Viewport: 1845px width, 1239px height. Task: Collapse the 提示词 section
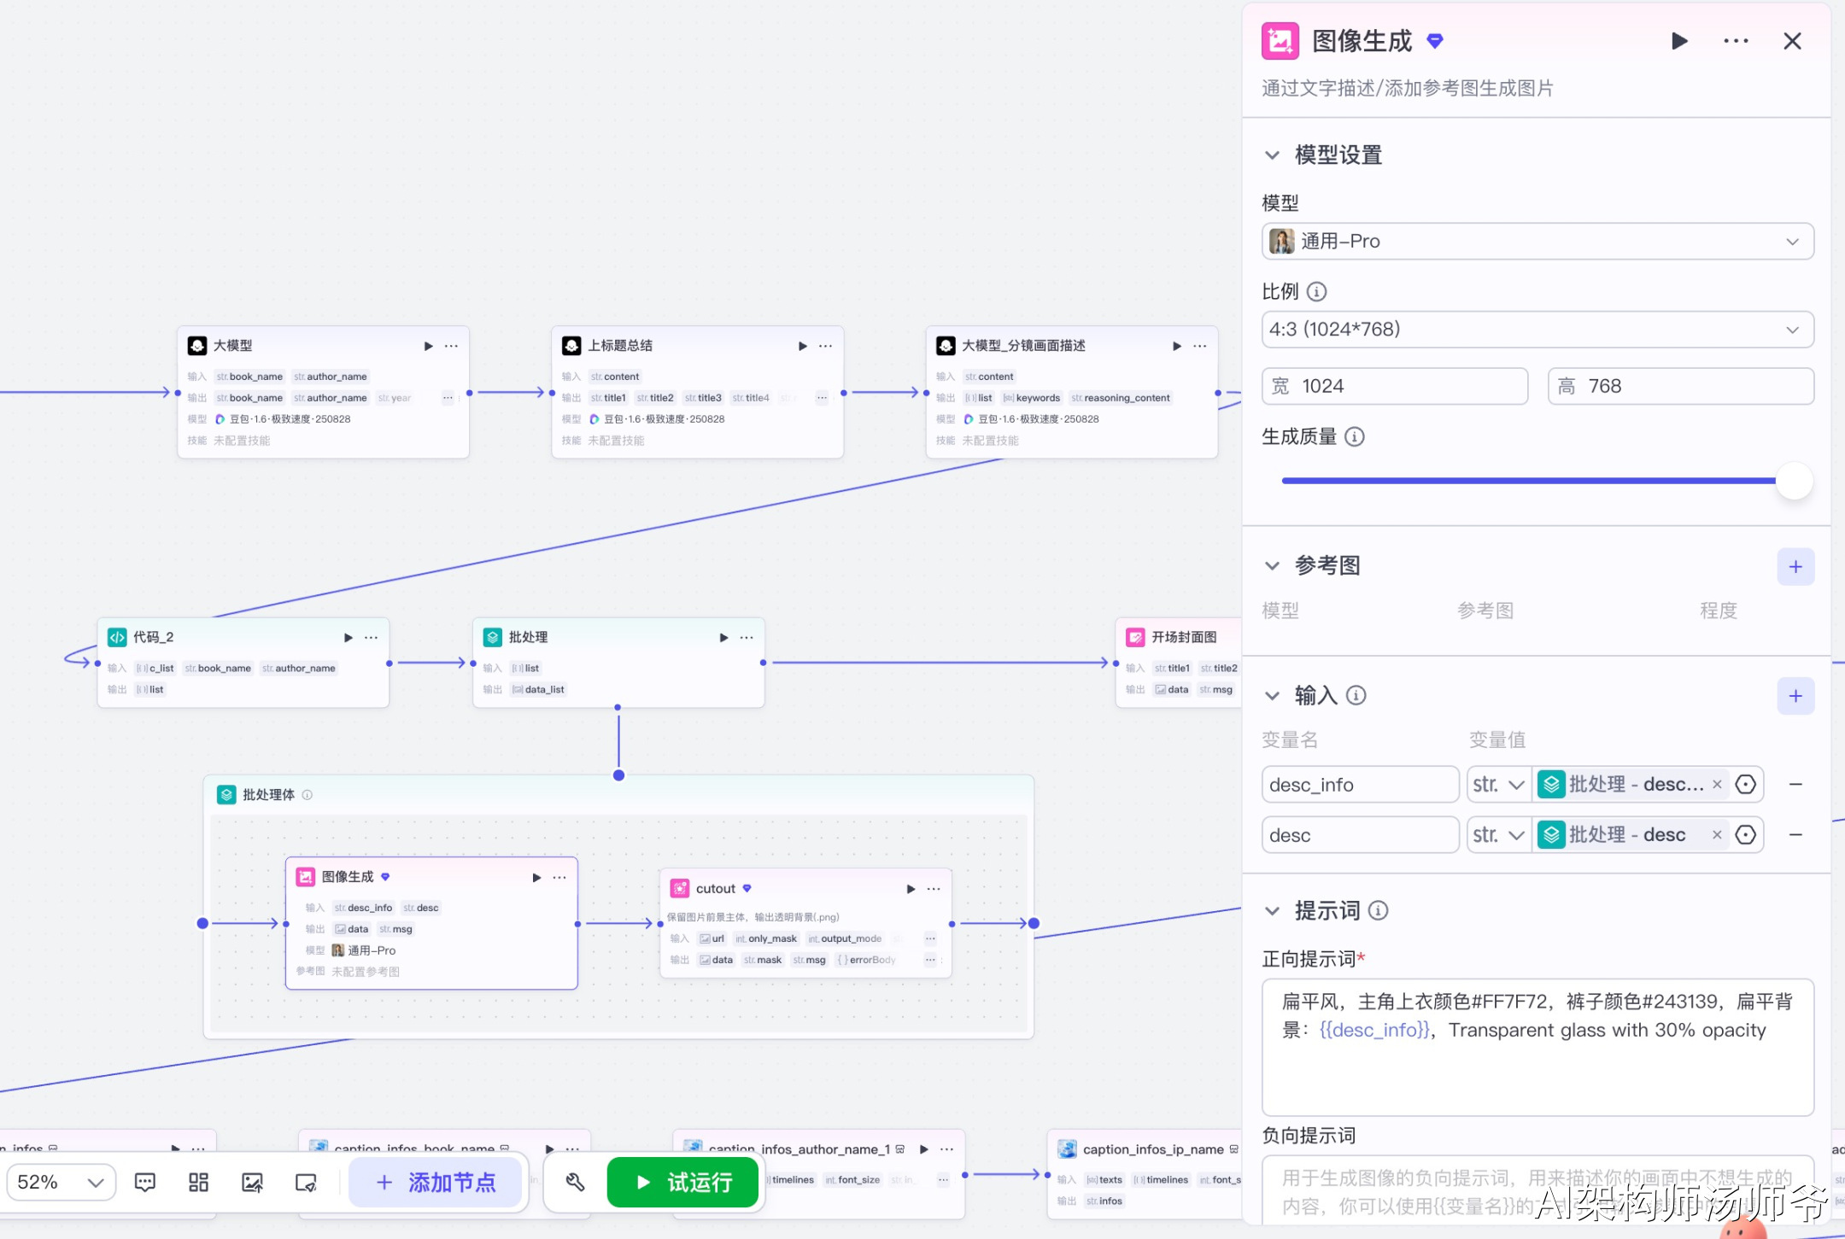coord(1272,911)
